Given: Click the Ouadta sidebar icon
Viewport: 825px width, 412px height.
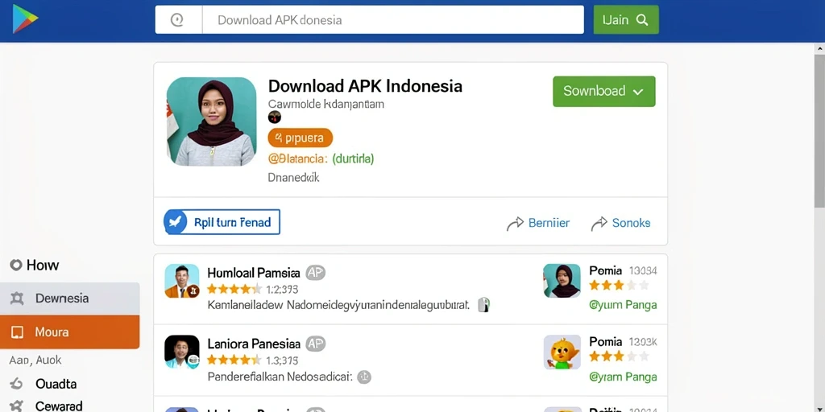Looking at the screenshot, I should click(16, 384).
